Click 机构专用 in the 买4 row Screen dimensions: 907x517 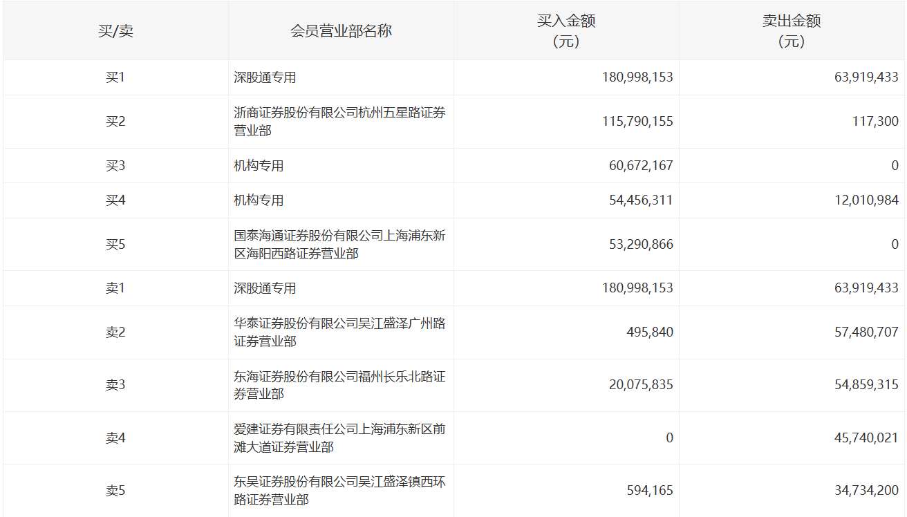(259, 200)
